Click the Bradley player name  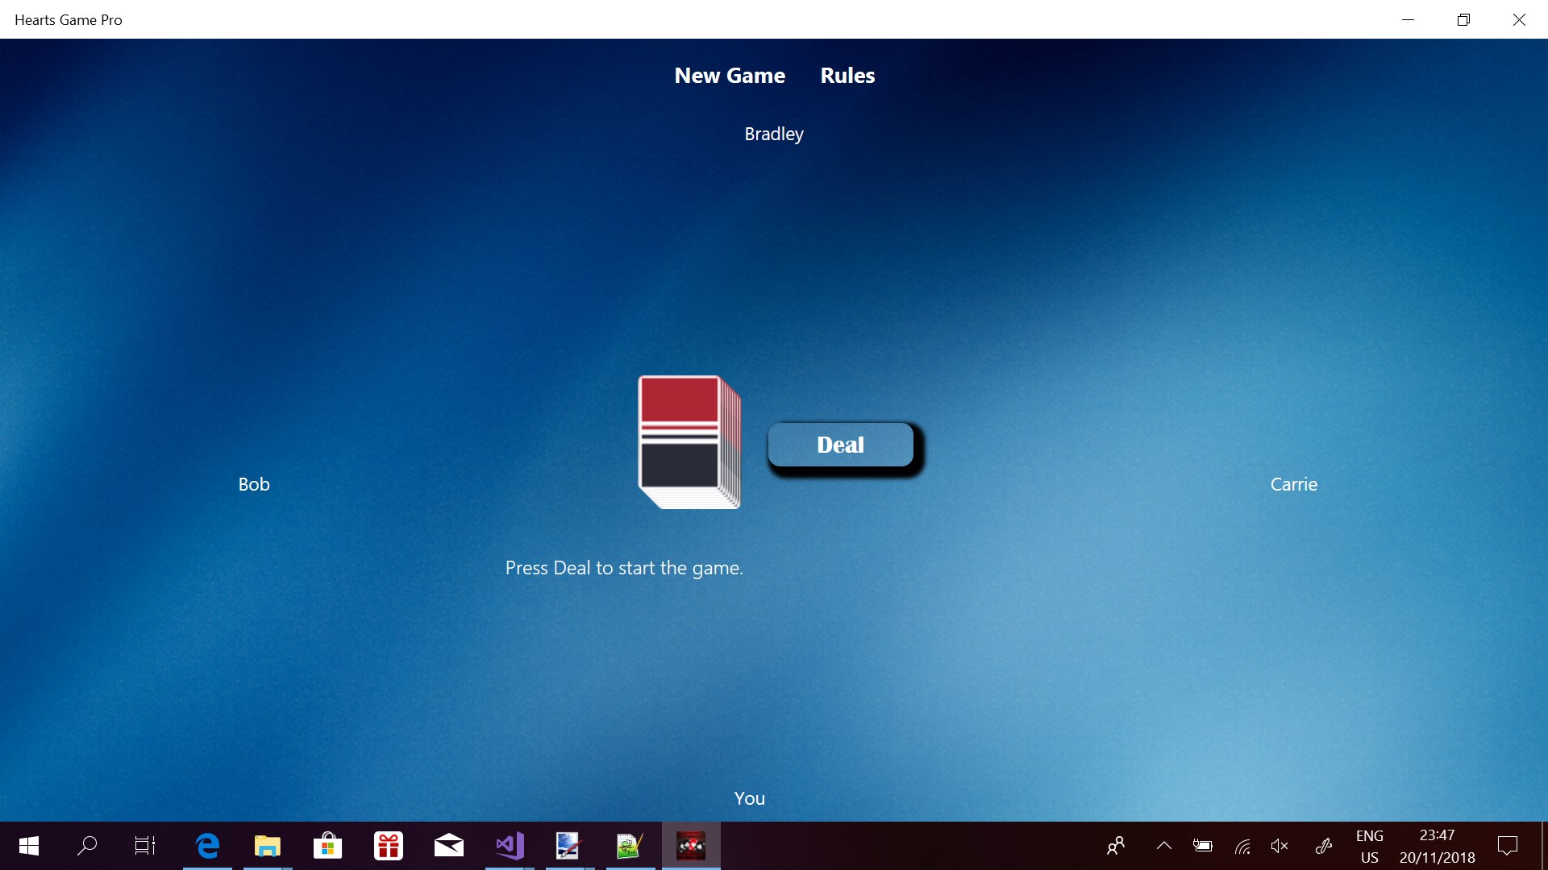[x=773, y=134]
